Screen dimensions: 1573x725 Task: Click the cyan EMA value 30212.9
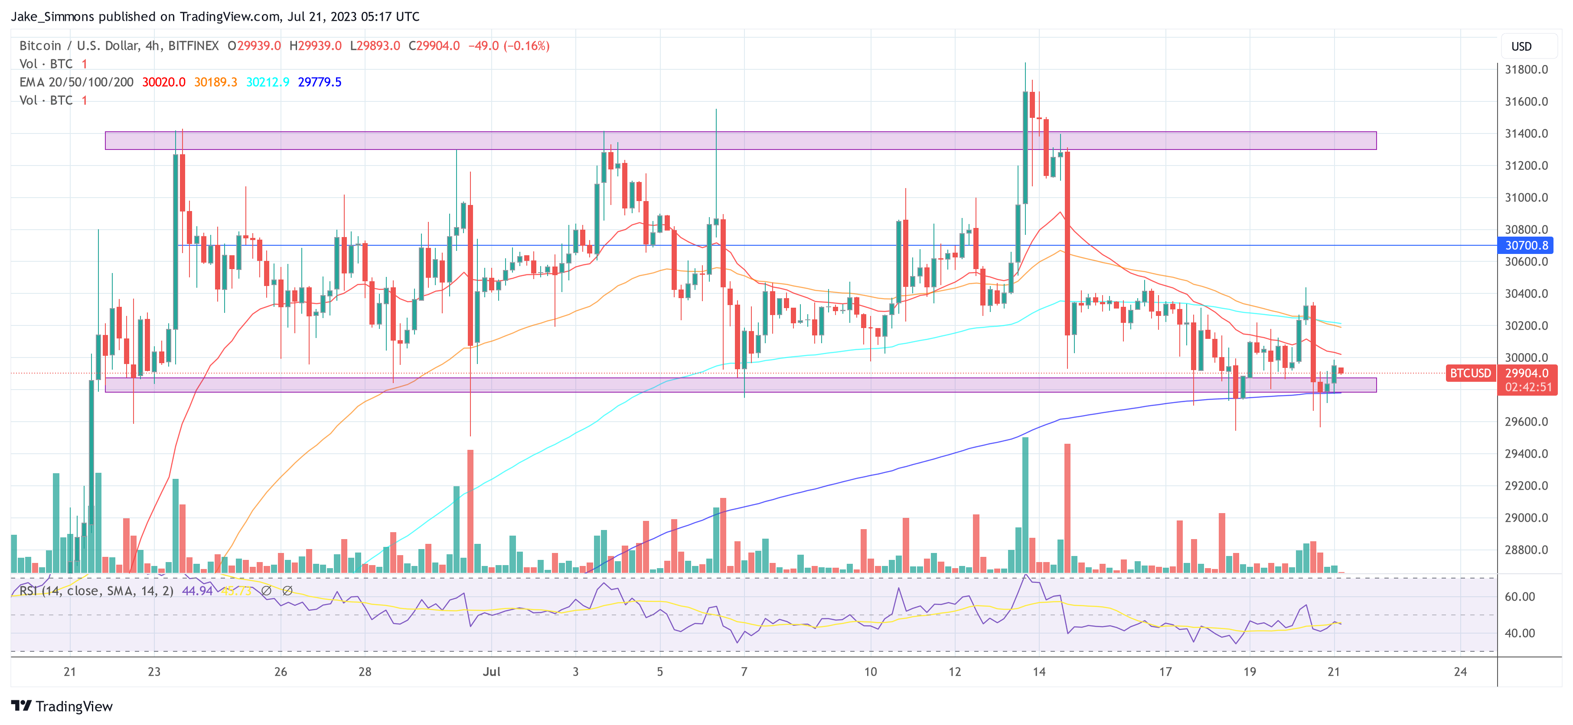click(268, 82)
